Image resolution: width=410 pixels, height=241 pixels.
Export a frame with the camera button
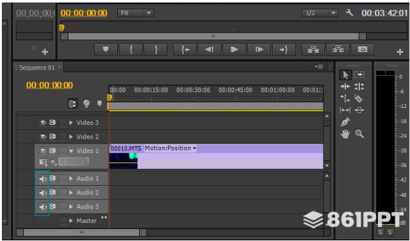pos(362,49)
